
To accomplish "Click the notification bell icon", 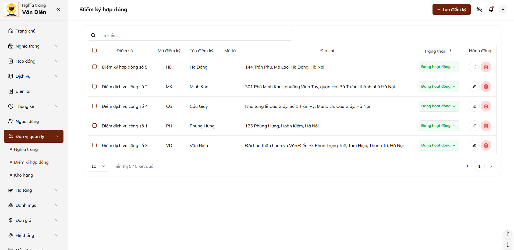I will (x=491, y=9).
